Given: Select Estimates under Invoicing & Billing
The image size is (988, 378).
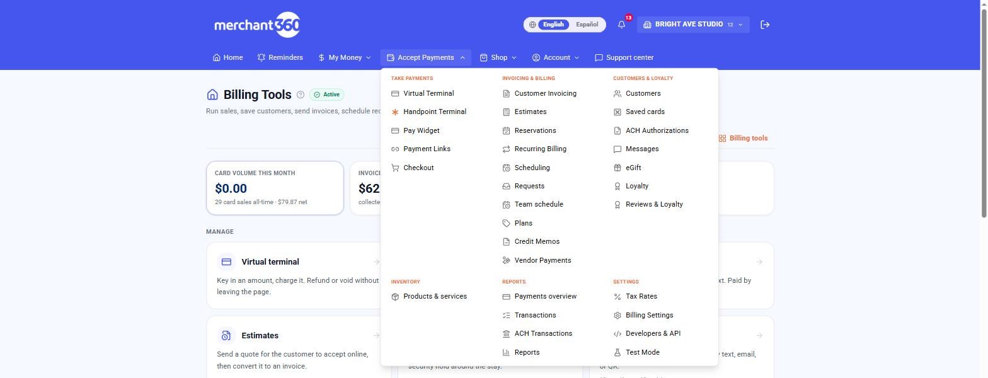Looking at the screenshot, I should [x=531, y=112].
